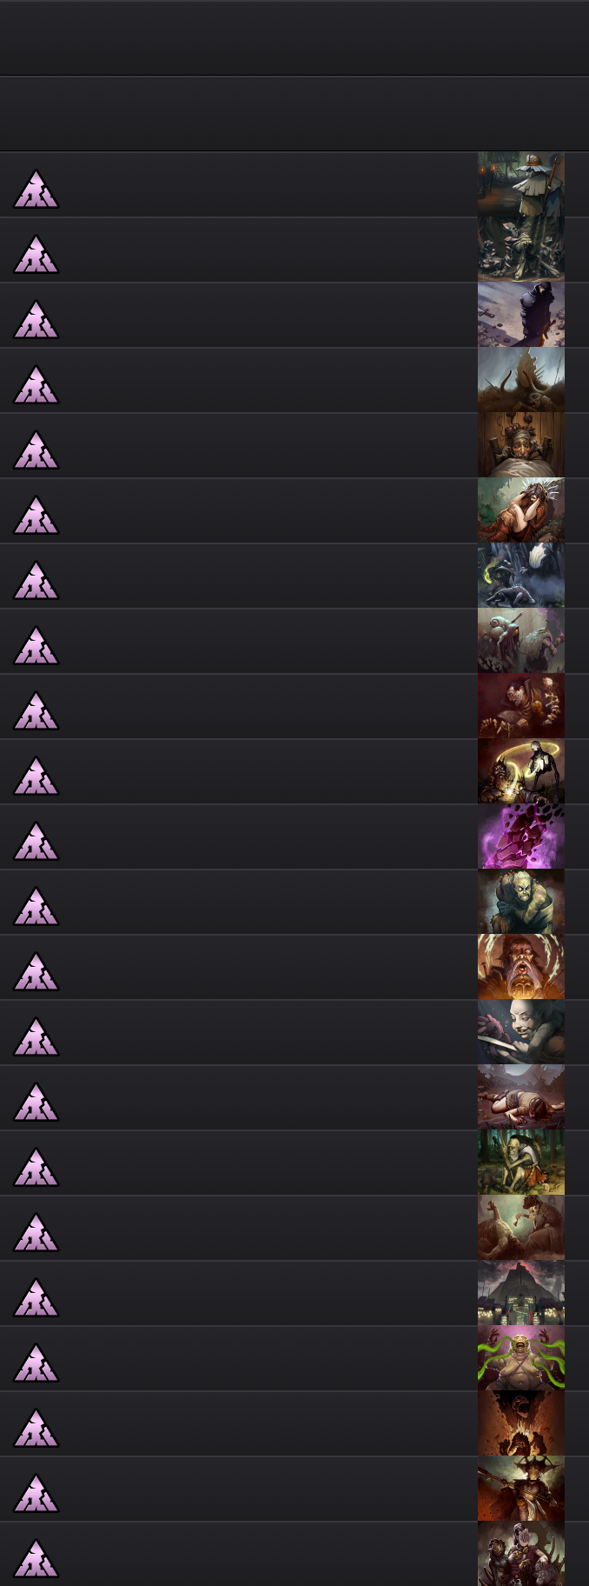Open the hooded cloaked figure card thumbnail
This screenshot has height=1586, width=589.
pyautogui.click(x=521, y=315)
